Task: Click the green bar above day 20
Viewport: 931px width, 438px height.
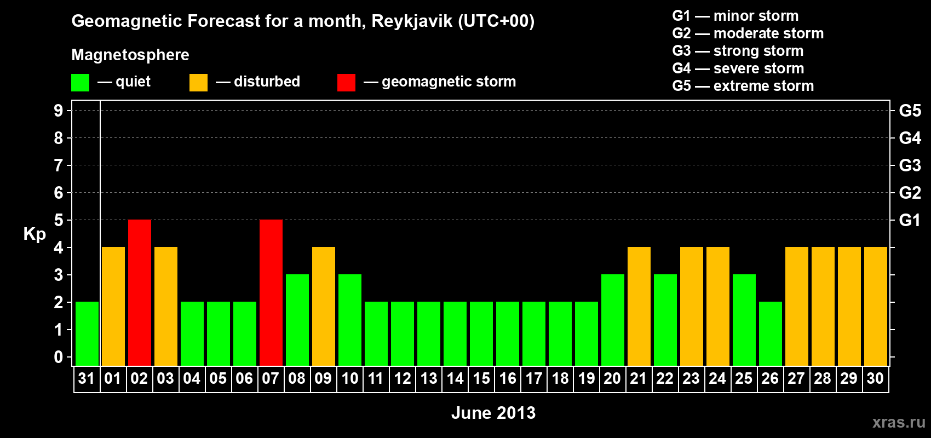Action: [613, 320]
